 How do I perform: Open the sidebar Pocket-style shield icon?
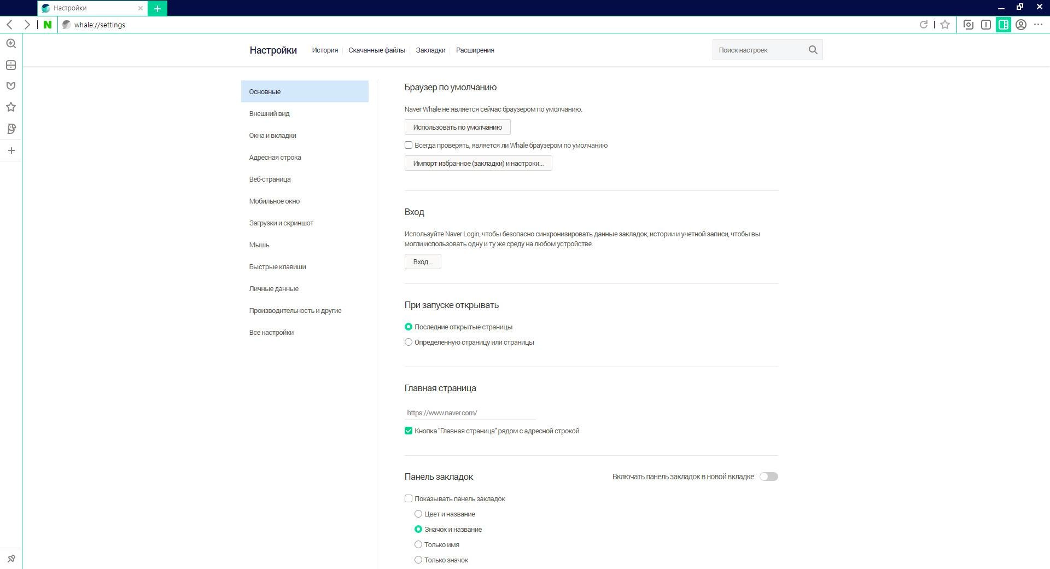(x=11, y=86)
